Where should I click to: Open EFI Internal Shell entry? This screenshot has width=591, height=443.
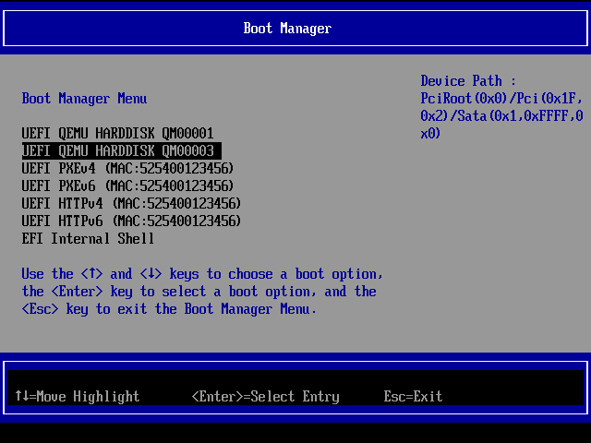[88, 238]
